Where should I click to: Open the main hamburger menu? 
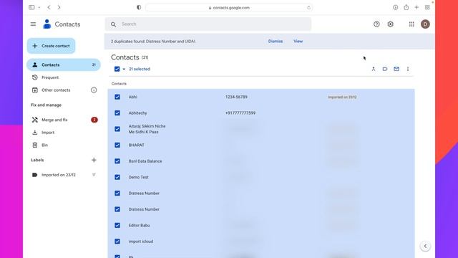33,24
